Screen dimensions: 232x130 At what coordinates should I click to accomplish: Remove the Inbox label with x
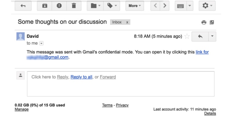(127, 22)
